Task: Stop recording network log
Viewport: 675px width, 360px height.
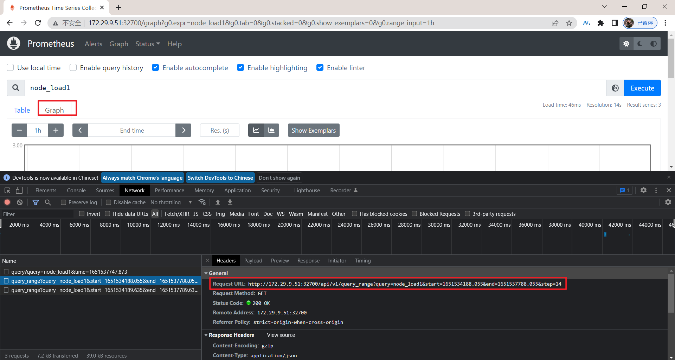Action: tap(7, 202)
